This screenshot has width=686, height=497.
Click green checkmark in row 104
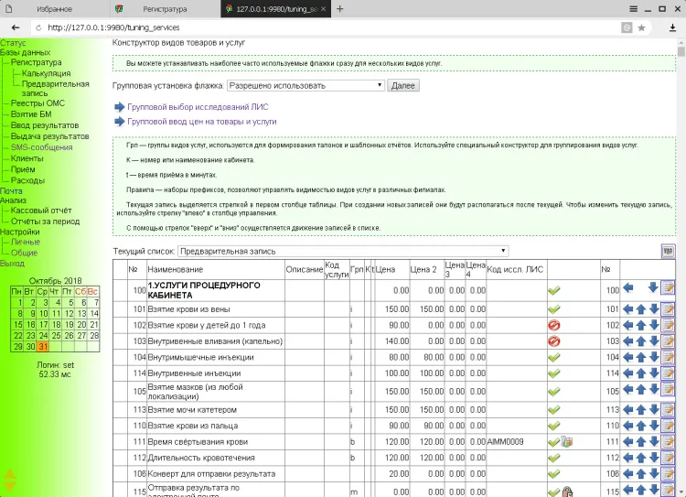pos(554,357)
